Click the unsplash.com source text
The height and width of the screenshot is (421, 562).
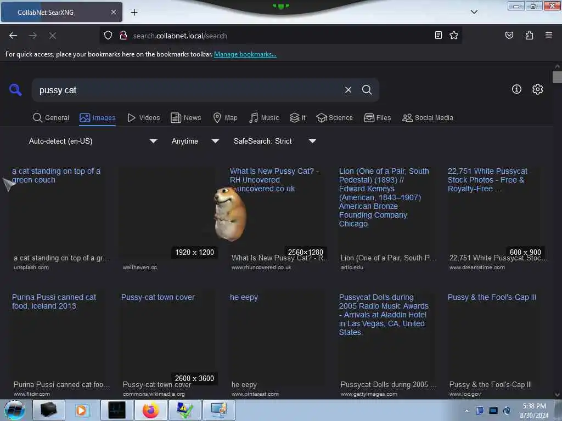pyautogui.click(x=31, y=268)
